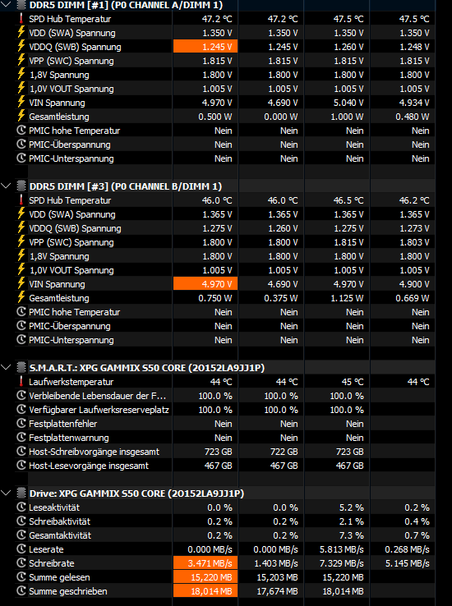Collapse the DDR5 DIMM [#1] sensor group
452x606 pixels.
6,5
